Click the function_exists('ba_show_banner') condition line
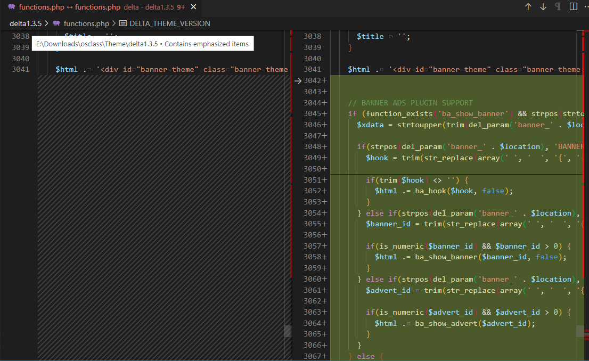This screenshot has height=361, width=589. pos(466,114)
